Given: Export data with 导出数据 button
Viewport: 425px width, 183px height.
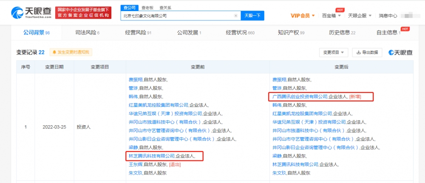Looking at the screenshot, I should coord(367,52).
